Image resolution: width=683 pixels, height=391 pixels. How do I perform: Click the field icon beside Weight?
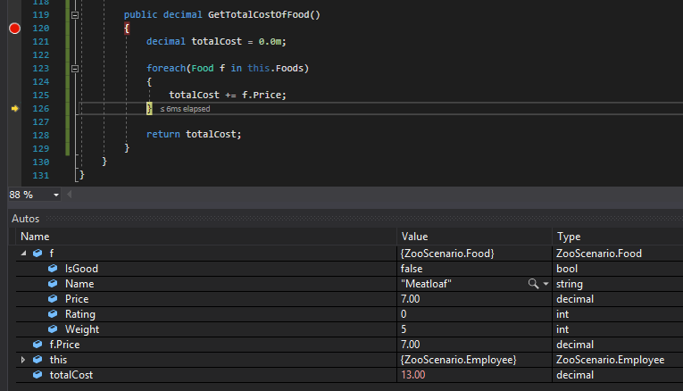(53, 329)
